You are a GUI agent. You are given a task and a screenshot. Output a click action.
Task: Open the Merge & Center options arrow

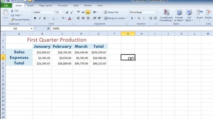pyautogui.click(x=126, y=18)
